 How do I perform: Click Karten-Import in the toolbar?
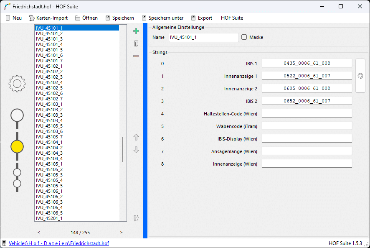point(48,18)
